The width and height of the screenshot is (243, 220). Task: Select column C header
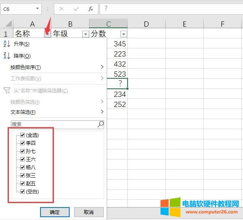click(108, 24)
